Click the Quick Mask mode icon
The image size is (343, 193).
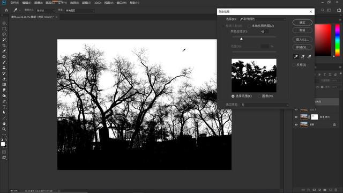point(4,152)
